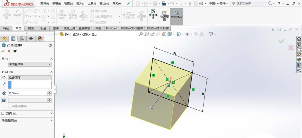Collapse the 从(F) section
Screen dimensions: 302x138
pyautogui.click(x=51, y=59)
